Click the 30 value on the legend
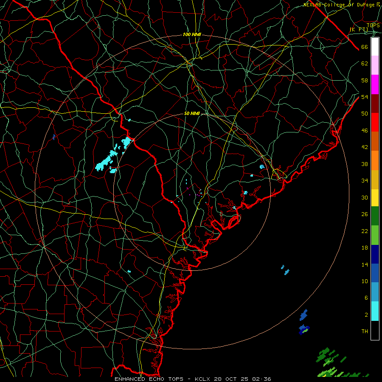This screenshot has width=382, height=382. 365,197
